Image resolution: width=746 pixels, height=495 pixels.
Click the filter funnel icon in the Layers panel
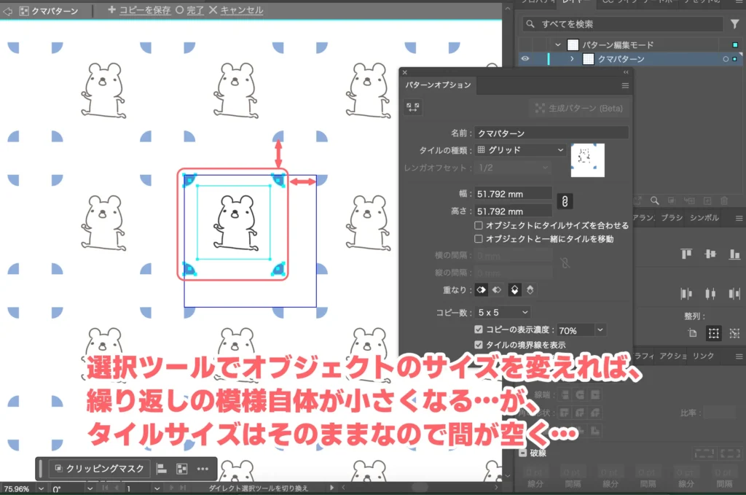733,23
